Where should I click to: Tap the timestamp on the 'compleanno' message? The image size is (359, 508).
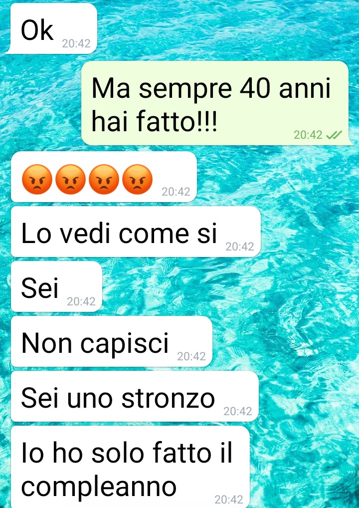229,499
